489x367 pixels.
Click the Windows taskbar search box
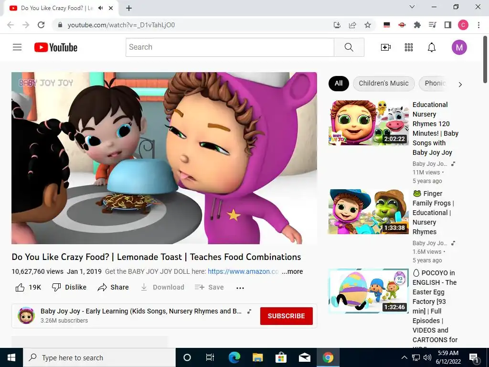pyautogui.click(x=99, y=357)
